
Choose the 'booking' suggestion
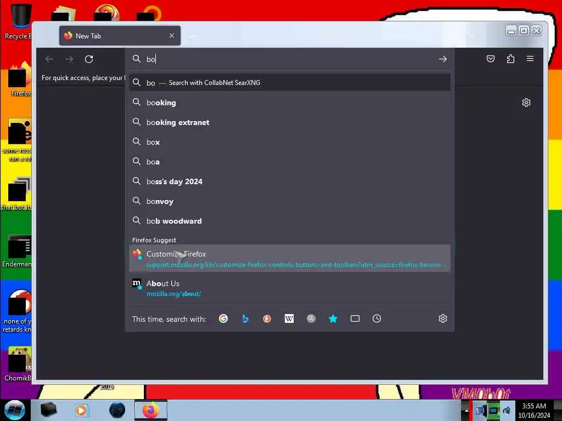[x=290, y=103]
